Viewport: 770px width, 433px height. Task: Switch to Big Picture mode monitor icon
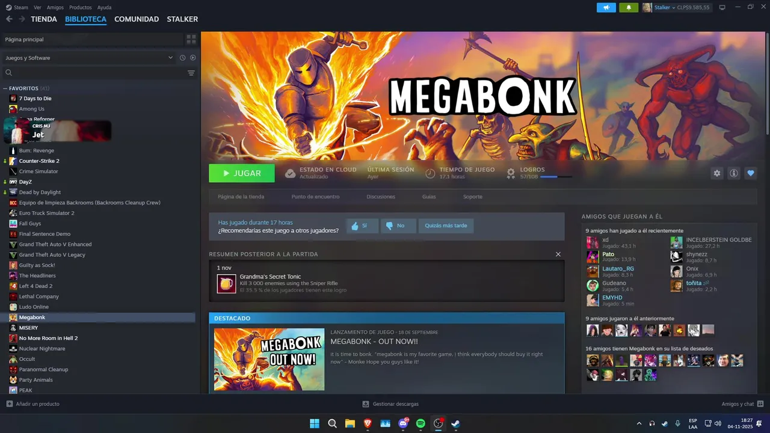[722, 7]
